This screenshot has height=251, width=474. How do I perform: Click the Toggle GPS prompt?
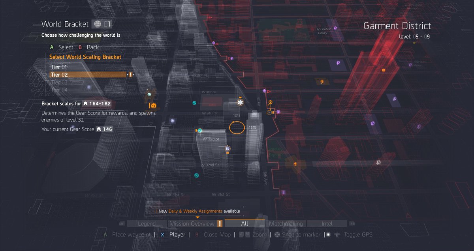pos(357,234)
